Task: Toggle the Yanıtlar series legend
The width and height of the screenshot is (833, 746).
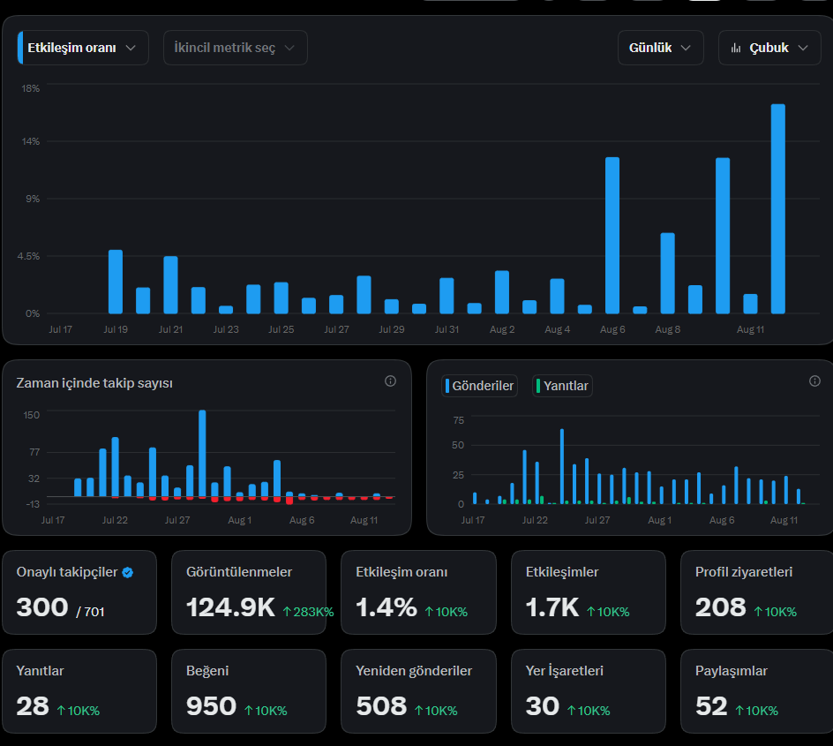Action: (562, 386)
